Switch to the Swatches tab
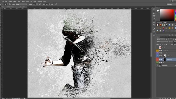The width and height of the screenshot is (176, 99). [x=163, y=8]
